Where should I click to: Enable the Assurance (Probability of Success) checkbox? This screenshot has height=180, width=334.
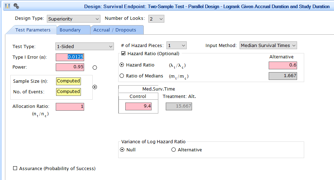[x=15, y=168]
